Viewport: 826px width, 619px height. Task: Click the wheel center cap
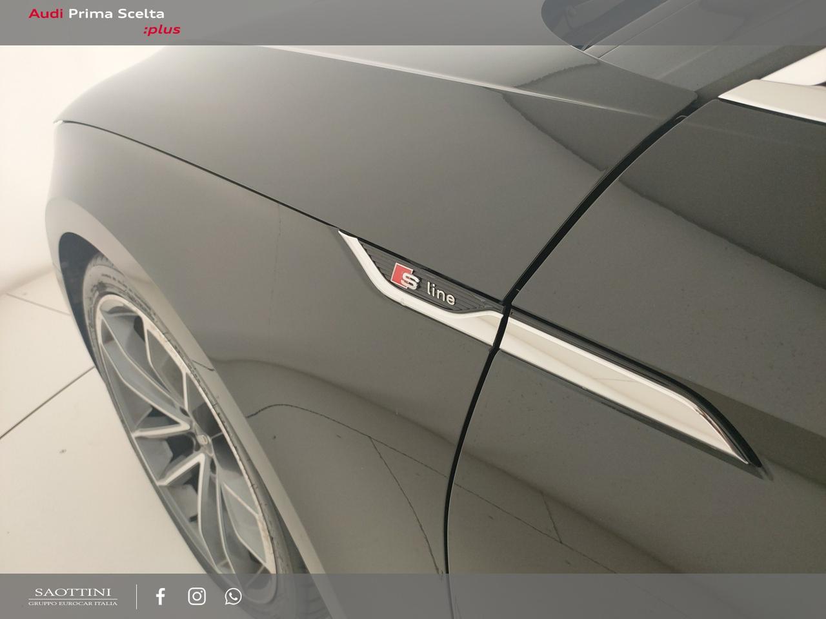(200, 440)
